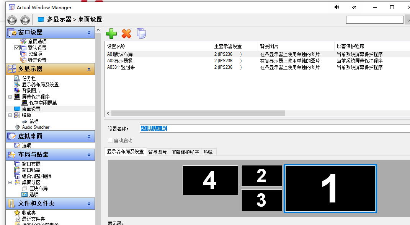This screenshot has width=410, height=225.
Task: Click the forward navigation arrow
Action: pos(25,20)
